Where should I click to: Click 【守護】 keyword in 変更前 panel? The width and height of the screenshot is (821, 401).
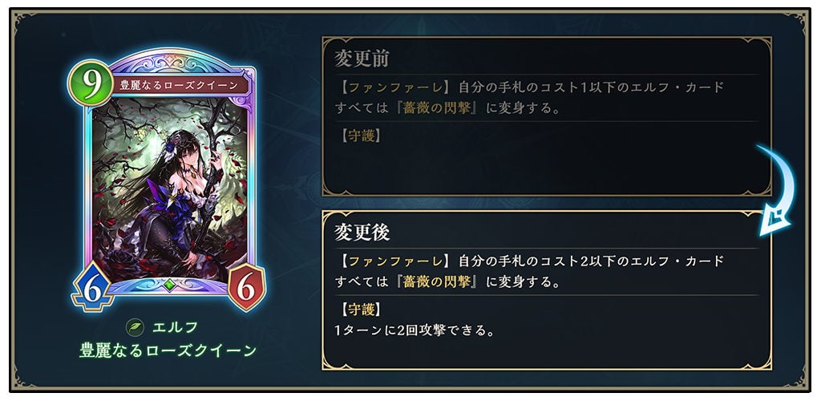[x=359, y=136]
